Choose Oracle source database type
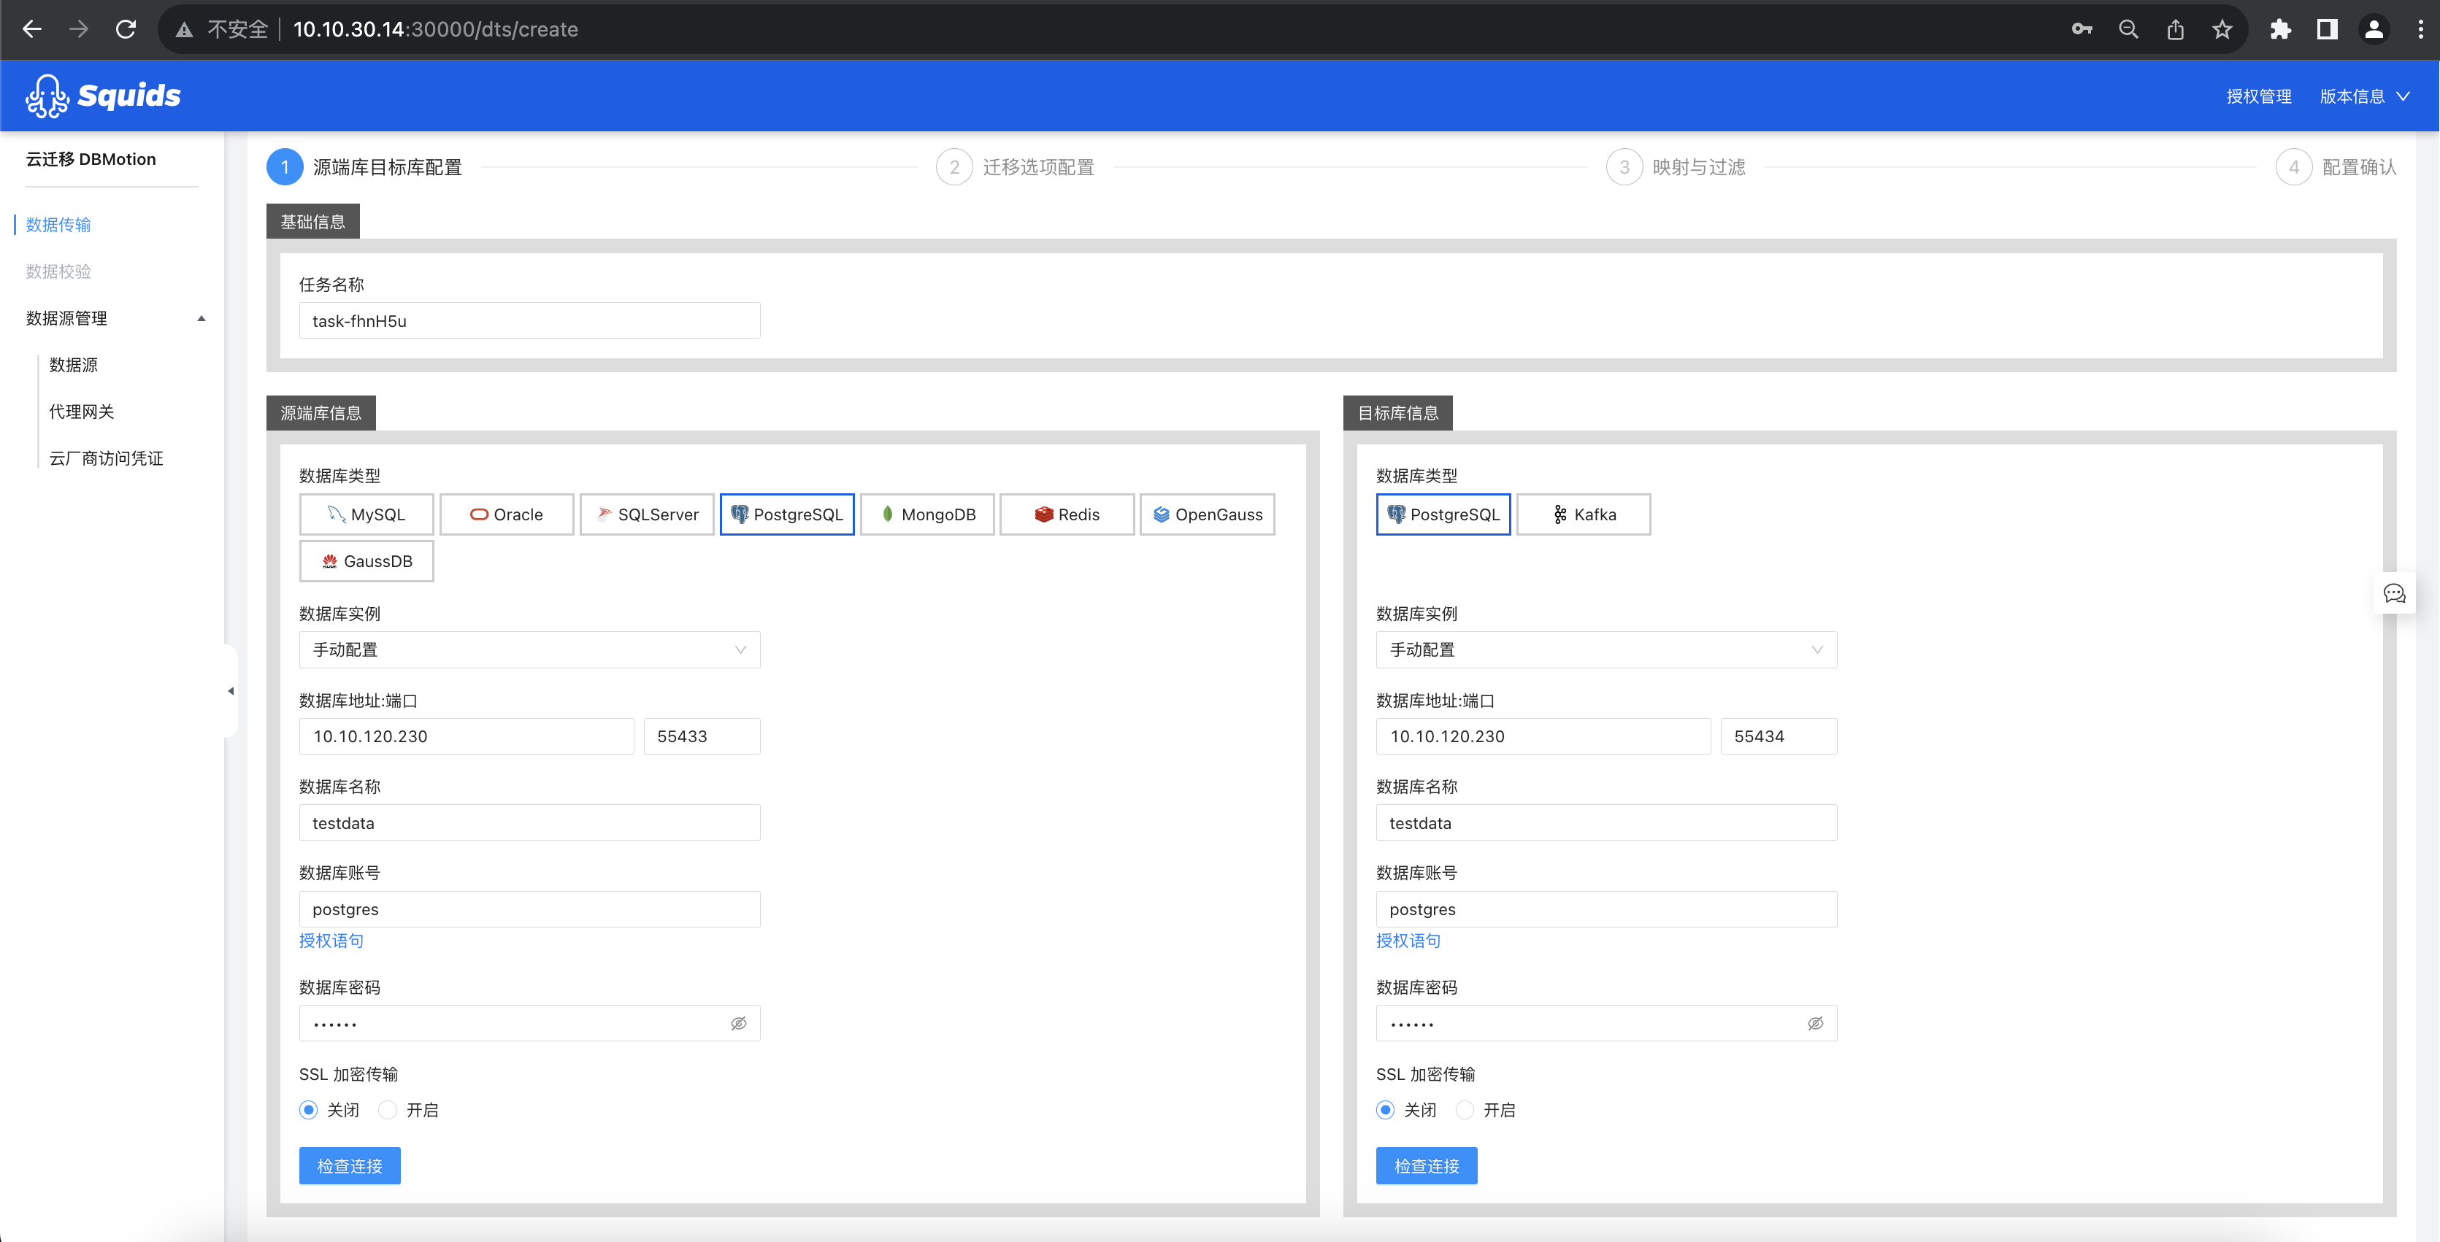 click(507, 514)
